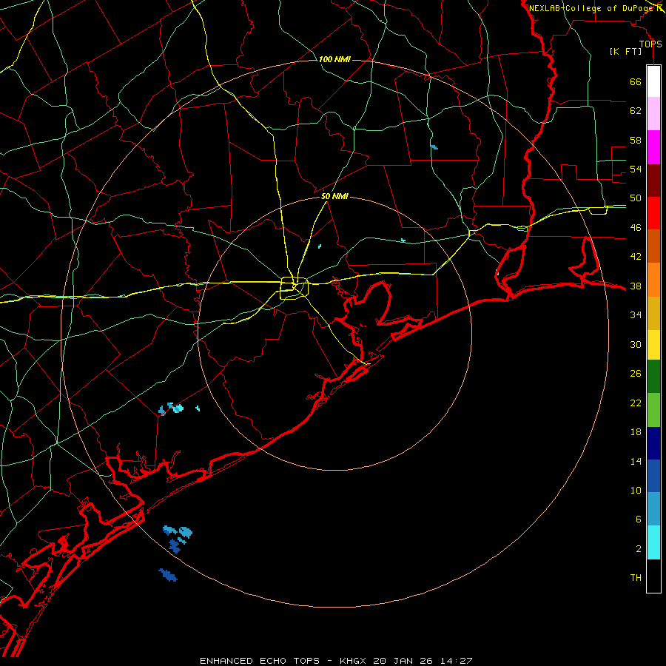Click the legend value '66'
The width and height of the screenshot is (666, 666).
point(636,81)
